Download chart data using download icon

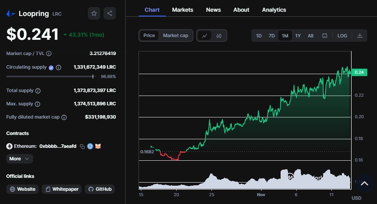click(x=360, y=35)
